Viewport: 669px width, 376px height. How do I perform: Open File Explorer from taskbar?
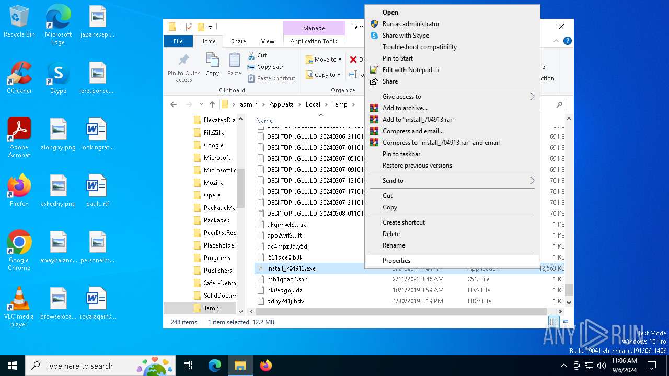(240, 366)
